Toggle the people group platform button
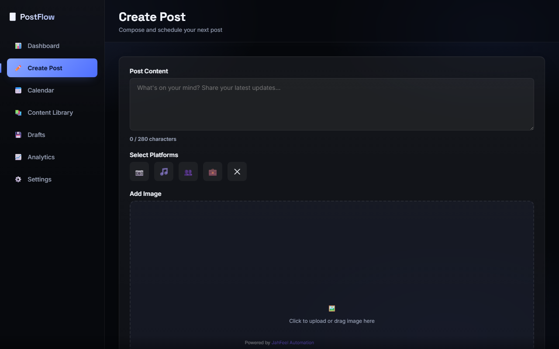The height and width of the screenshot is (349, 559). [188, 171]
